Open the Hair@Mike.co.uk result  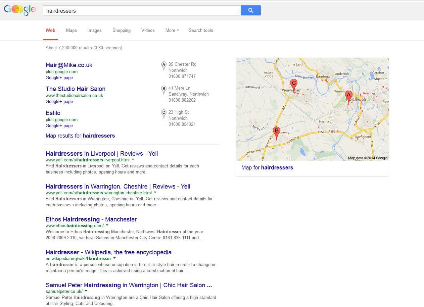click(x=69, y=65)
